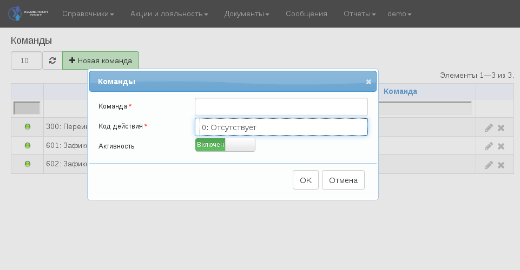Confirm the dialog with OK
The image size is (520, 270).
[x=305, y=180]
